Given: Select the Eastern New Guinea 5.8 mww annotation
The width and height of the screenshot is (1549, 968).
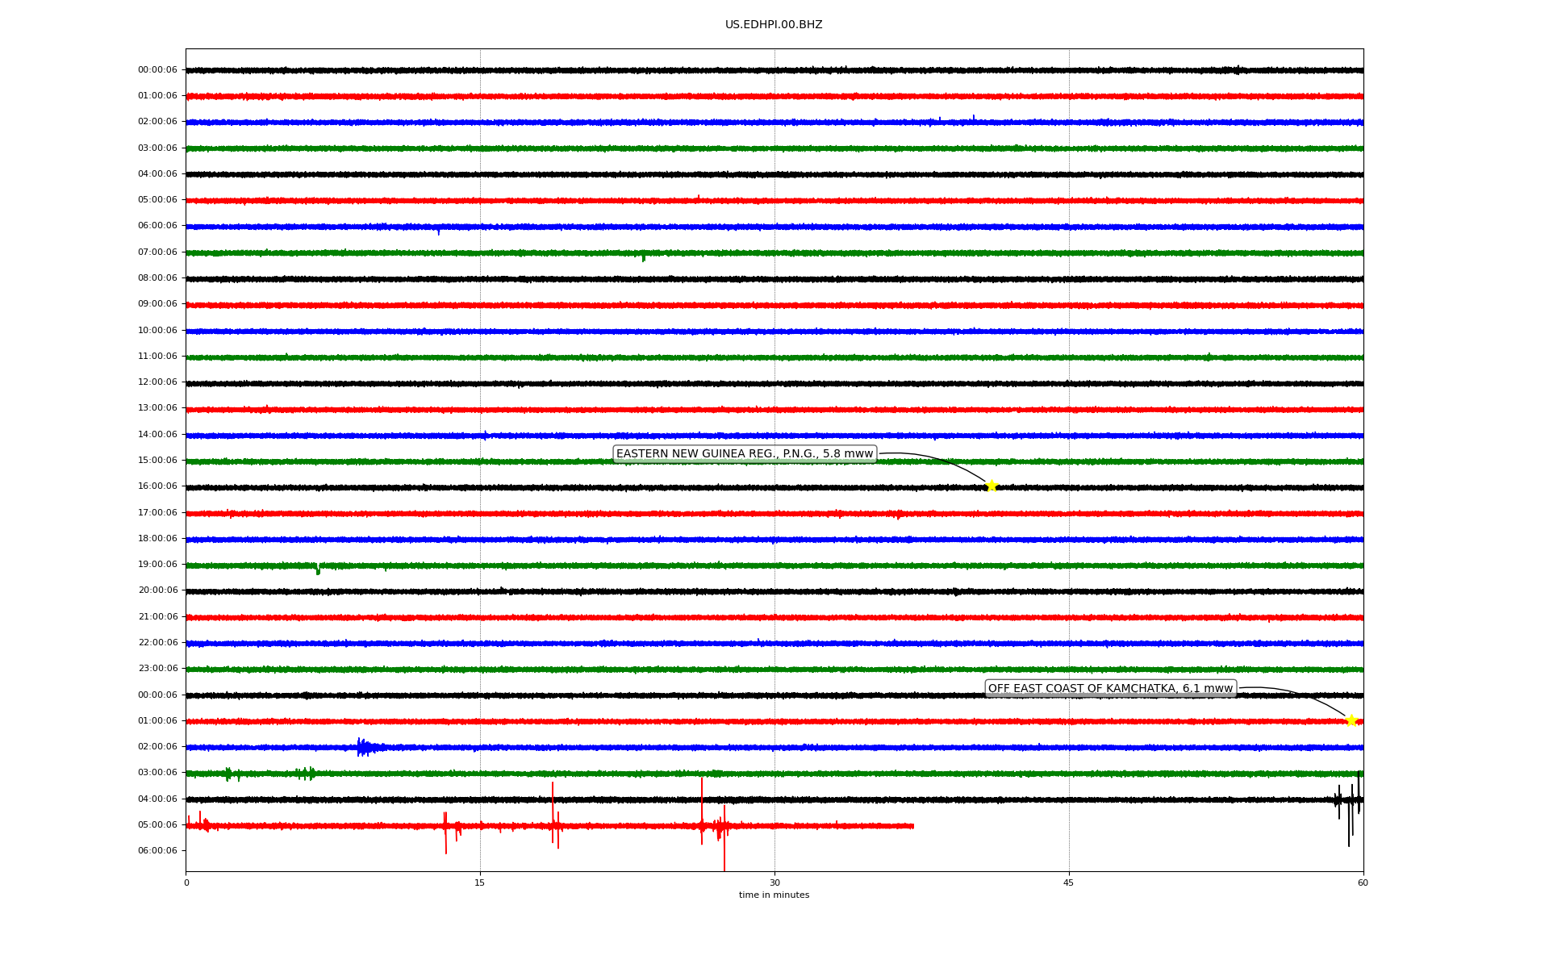Looking at the screenshot, I should pos(745,454).
